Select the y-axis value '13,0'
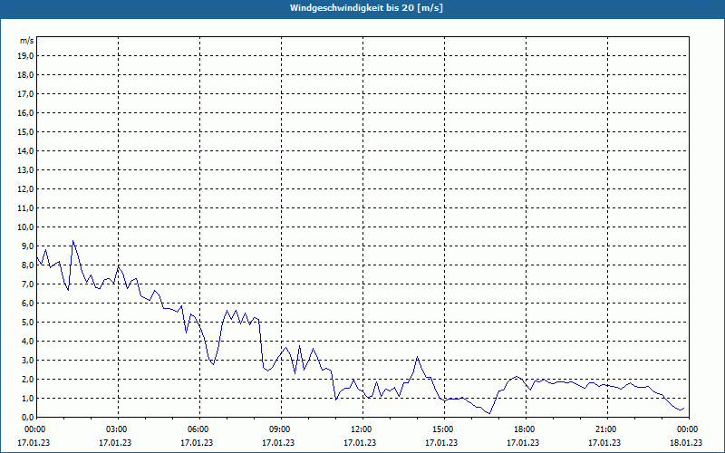The width and height of the screenshot is (725, 453). [25, 169]
